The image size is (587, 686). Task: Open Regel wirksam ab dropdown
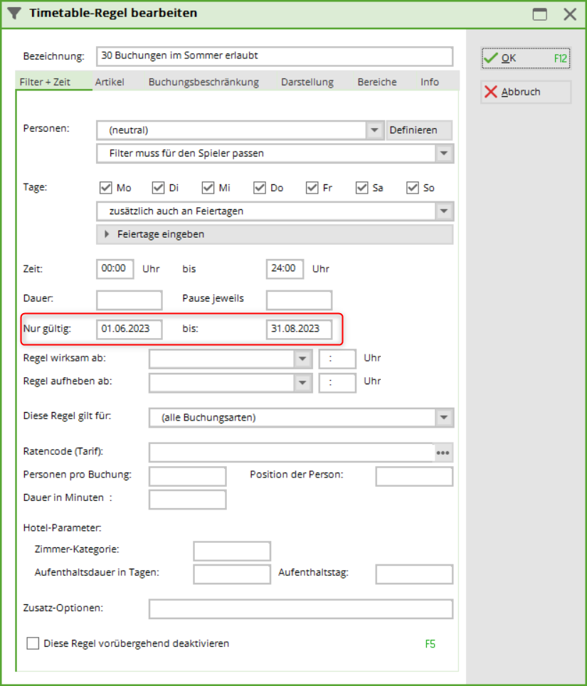(x=303, y=359)
